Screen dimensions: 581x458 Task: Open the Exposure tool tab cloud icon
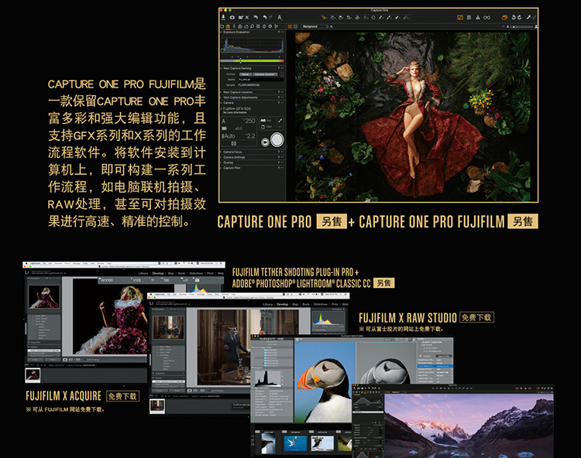[x=246, y=26]
